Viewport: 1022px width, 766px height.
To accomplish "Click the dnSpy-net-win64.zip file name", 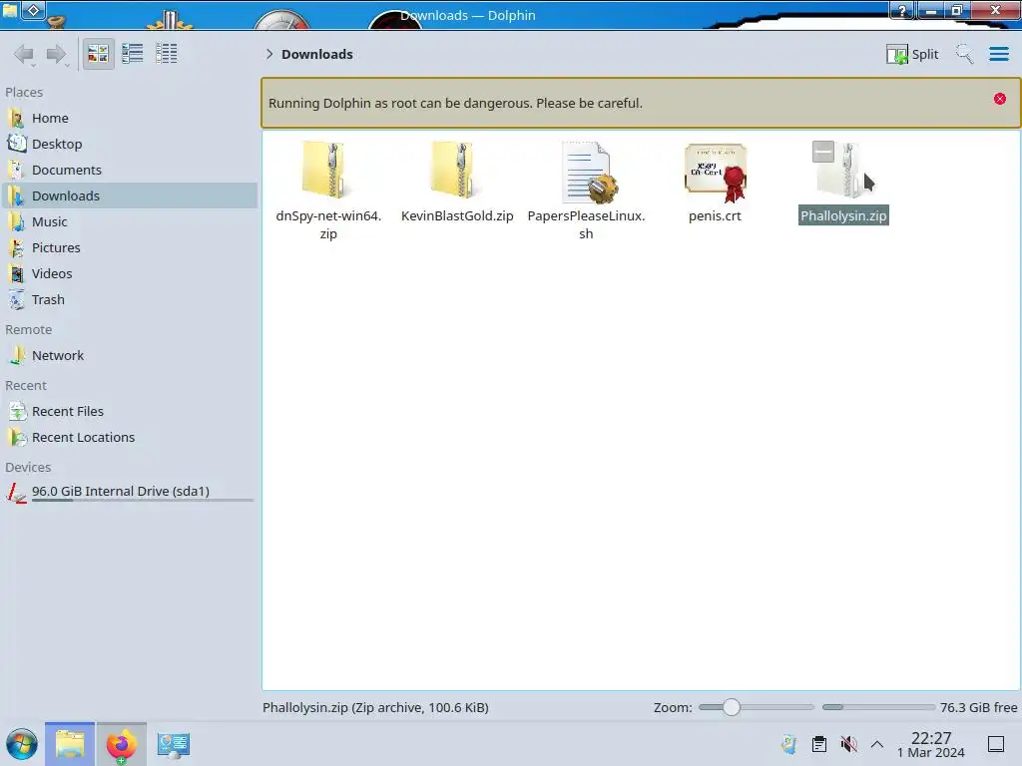I will click(328, 224).
